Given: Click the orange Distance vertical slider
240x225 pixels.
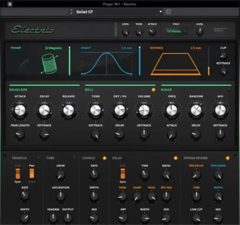Looking at the screenshot, I should (208, 61).
